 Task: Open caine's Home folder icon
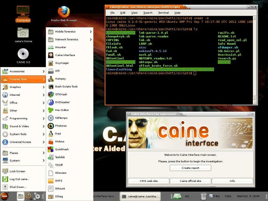(23, 35)
